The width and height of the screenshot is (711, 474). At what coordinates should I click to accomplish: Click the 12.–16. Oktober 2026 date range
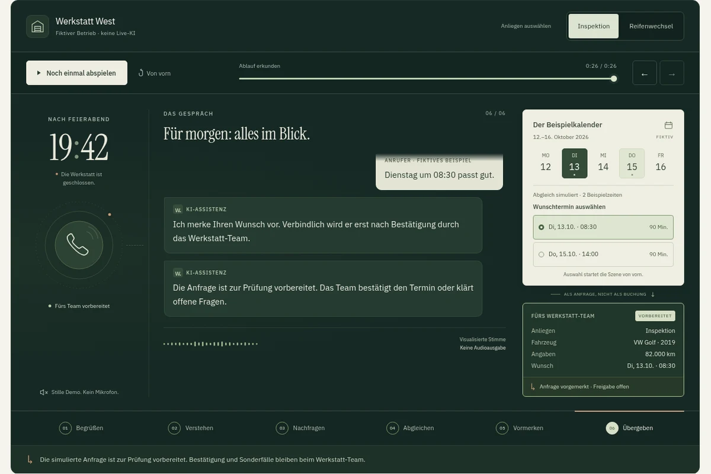(x=561, y=137)
